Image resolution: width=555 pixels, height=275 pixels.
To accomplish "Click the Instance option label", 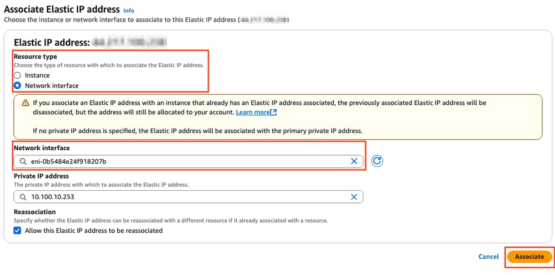I will click(37, 75).
